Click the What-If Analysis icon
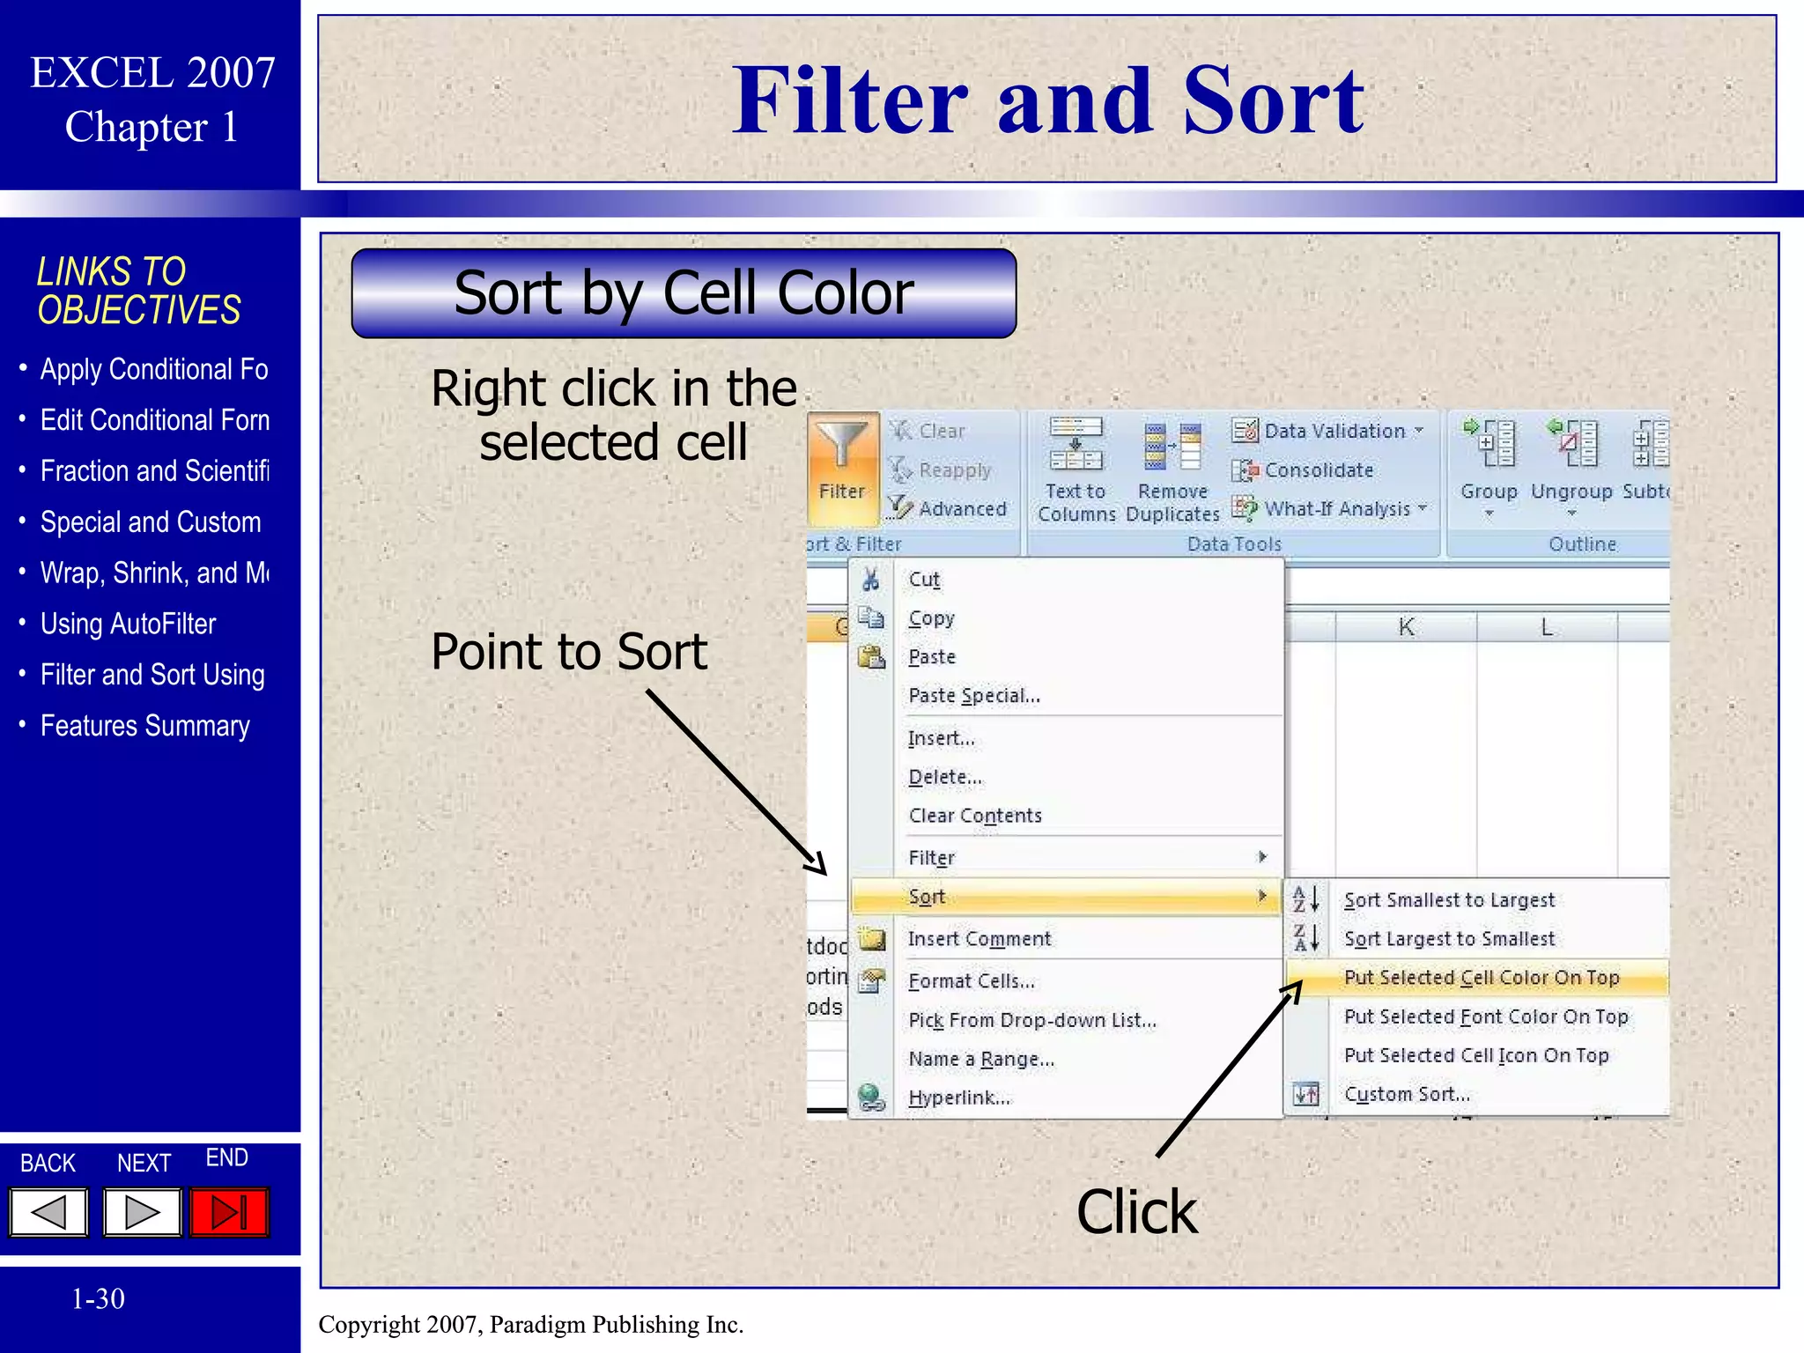 click(1245, 508)
